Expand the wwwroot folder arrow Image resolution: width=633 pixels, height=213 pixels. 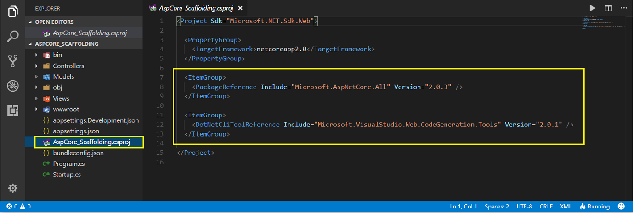point(36,109)
